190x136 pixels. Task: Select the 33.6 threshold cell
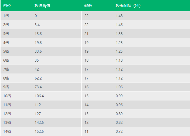click(x=57, y=51)
